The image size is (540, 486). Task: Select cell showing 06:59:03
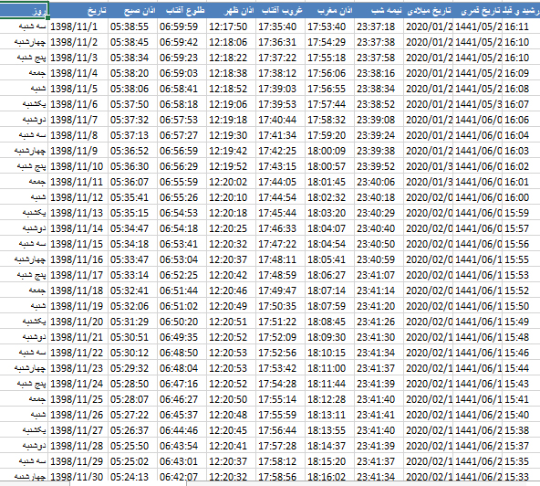tap(182, 73)
